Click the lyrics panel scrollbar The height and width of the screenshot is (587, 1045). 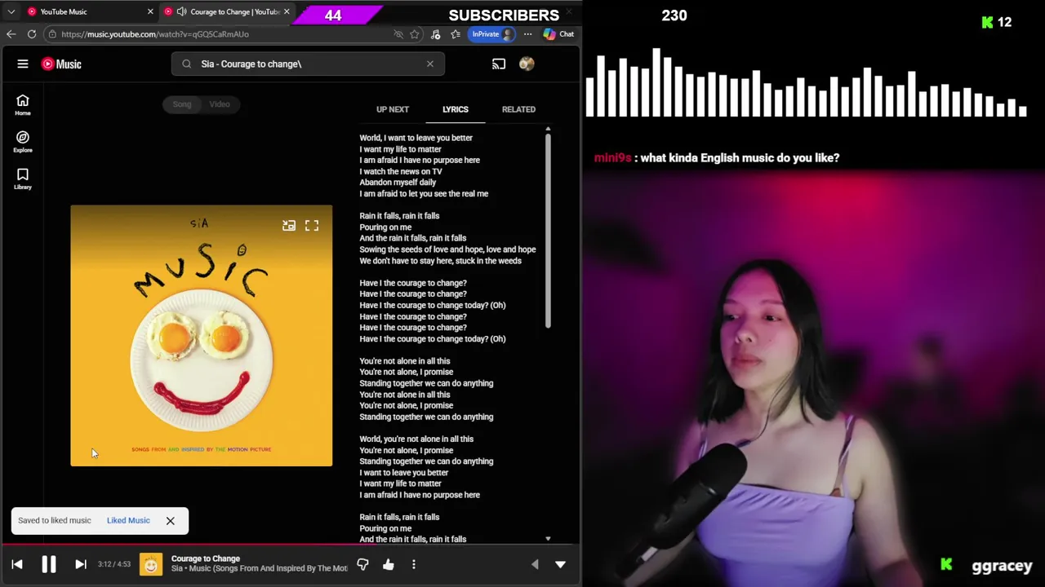[x=548, y=231]
